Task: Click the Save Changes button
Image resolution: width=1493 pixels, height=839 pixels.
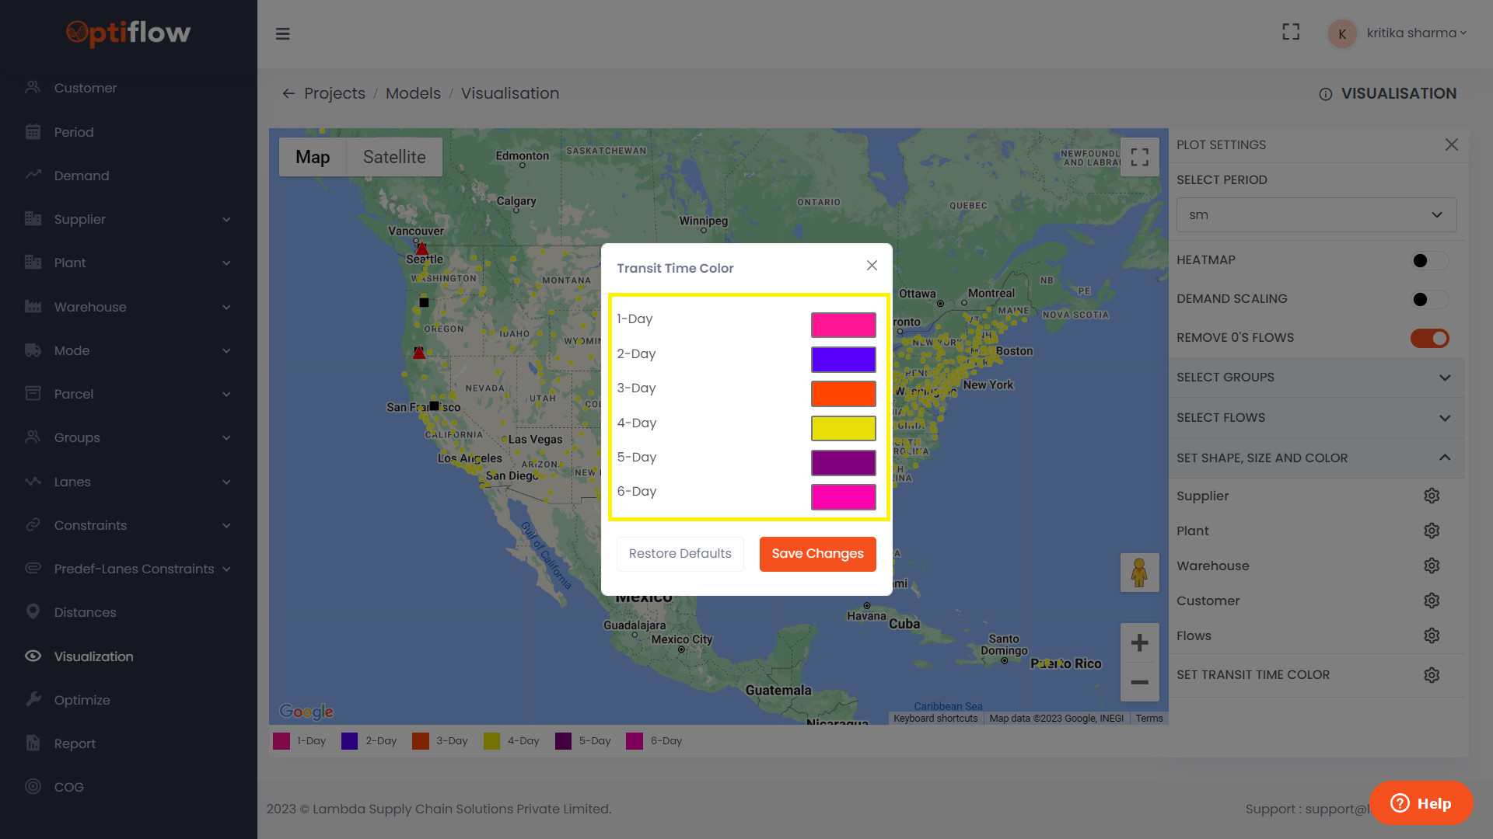Action: [817, 554]
